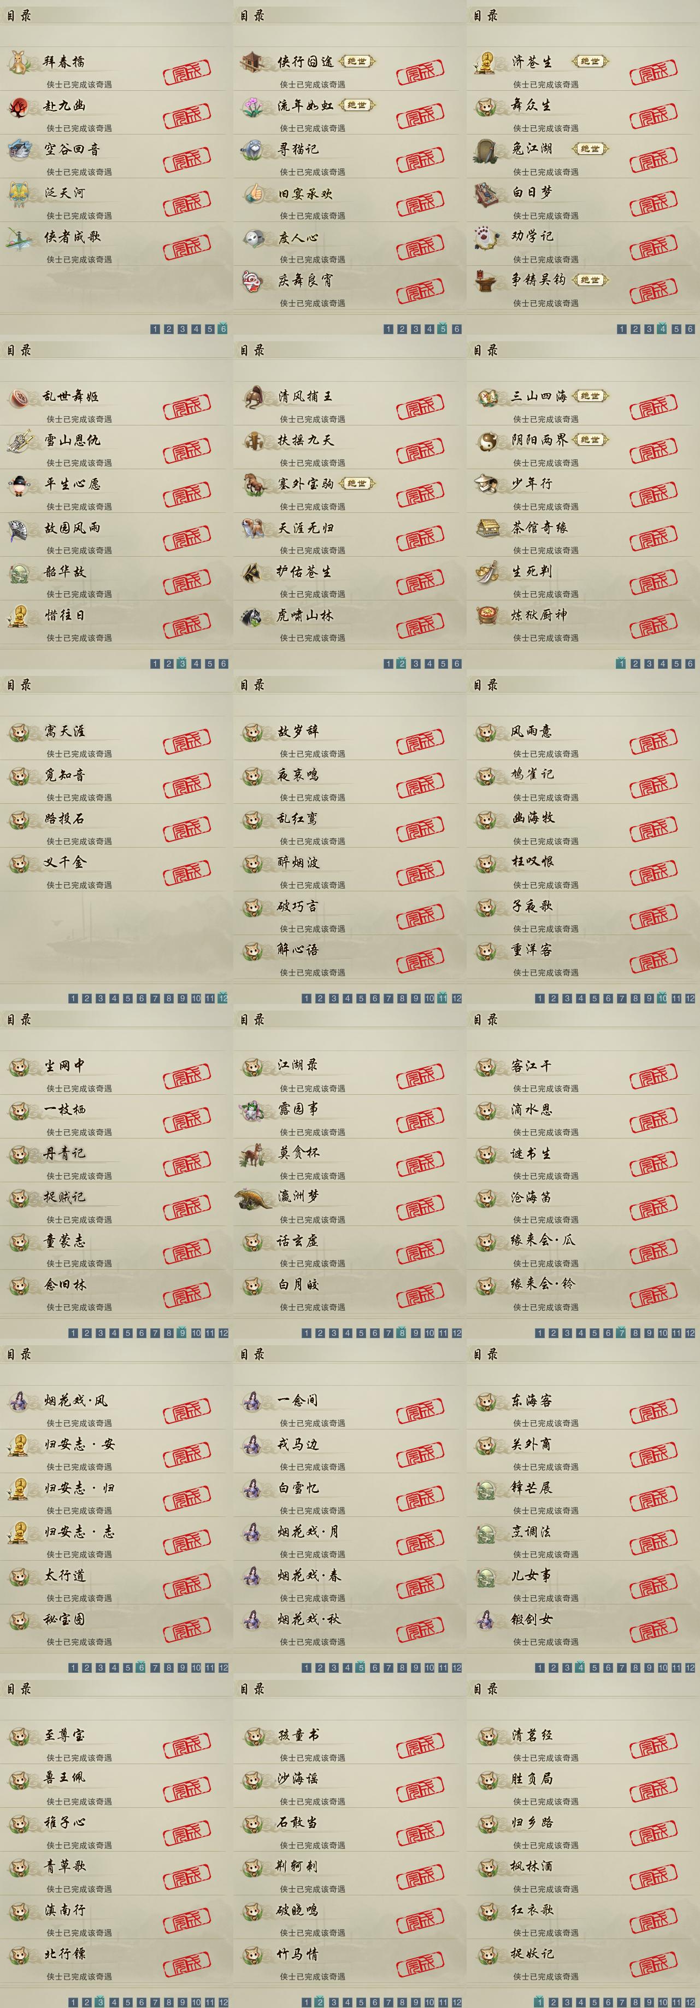Choose the flower icon for 流年如虹
Viewport: 700px width, 2008px height.
(253, 106)
